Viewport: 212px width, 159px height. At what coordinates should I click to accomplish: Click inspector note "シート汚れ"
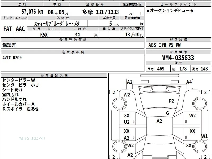(x=12, y=90)
